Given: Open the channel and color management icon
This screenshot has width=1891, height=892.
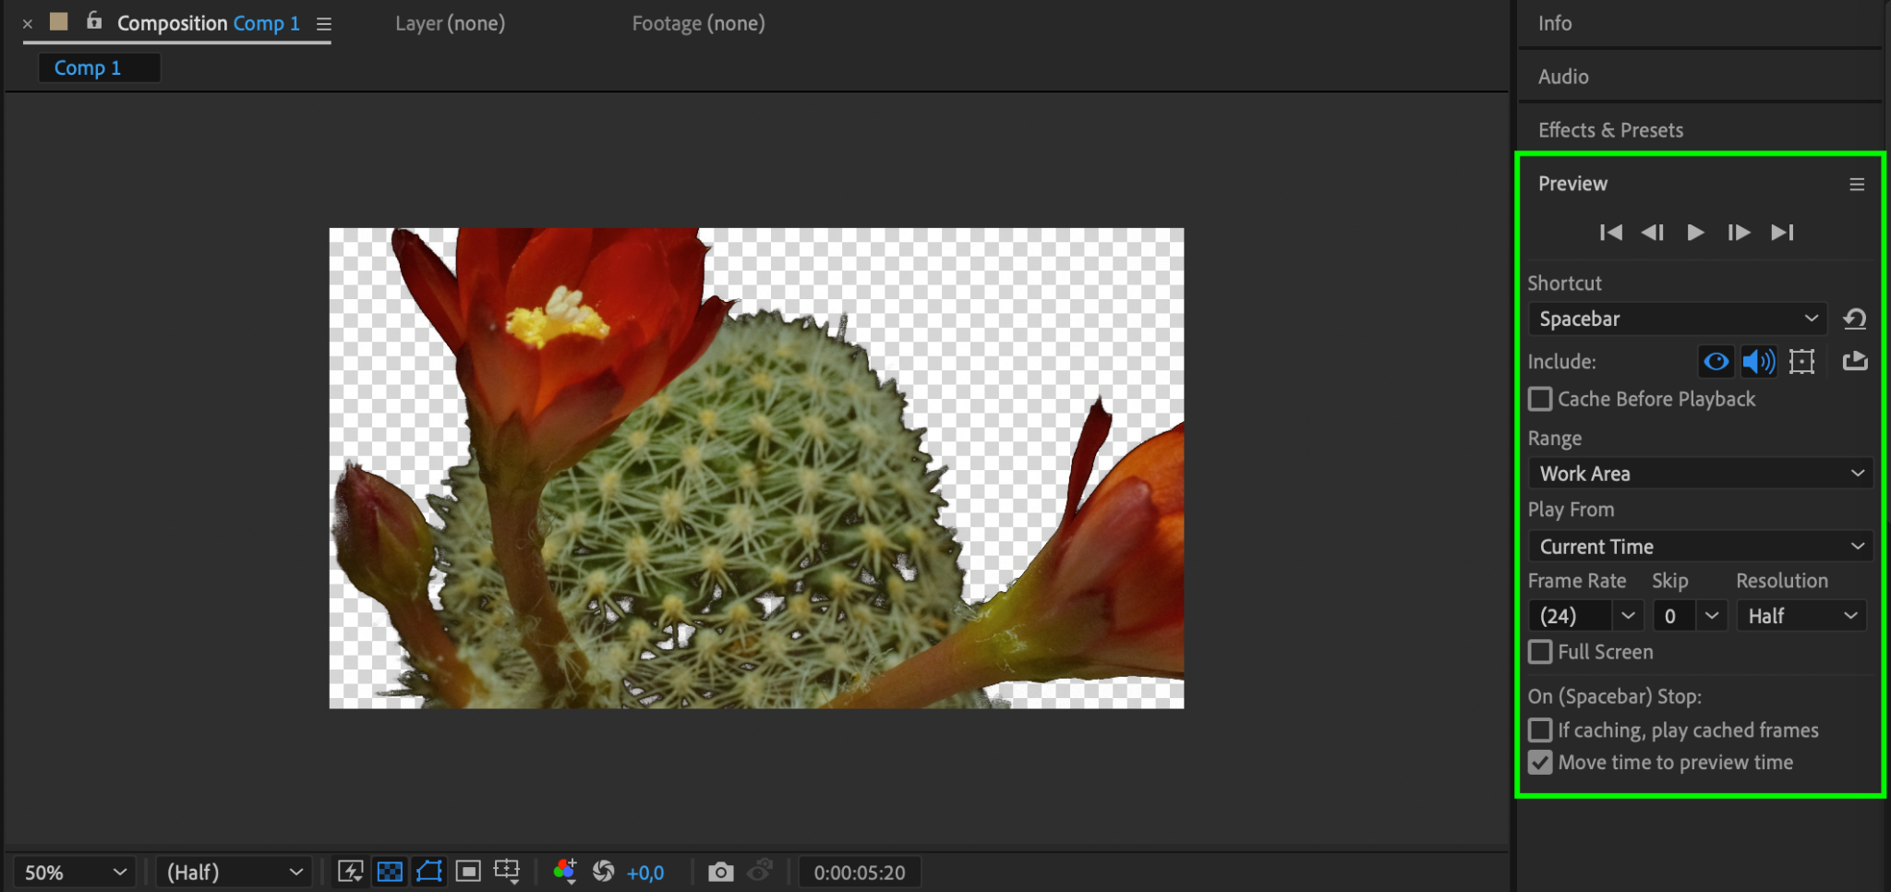Looking at the screenshot, I should pyautogui.click(x=564, y=872).
